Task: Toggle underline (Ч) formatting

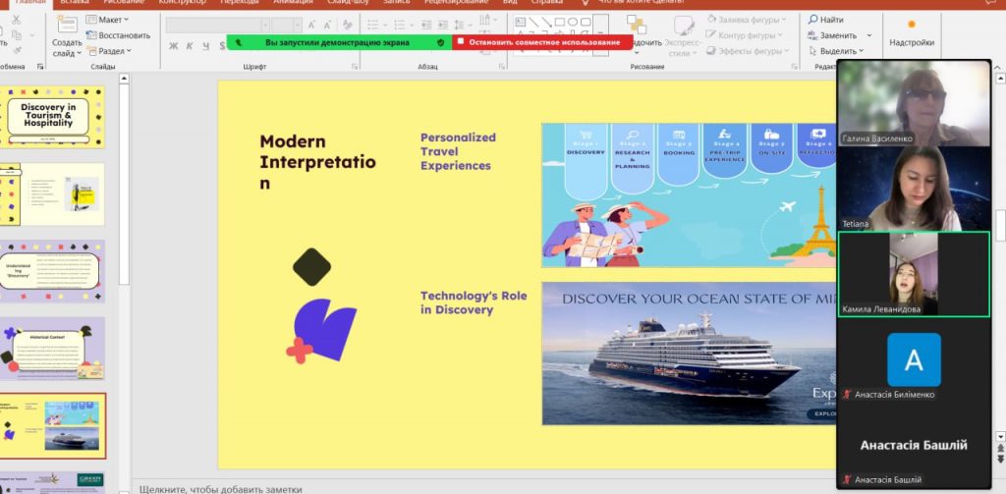Action: pyautogui.click(x=205, y=45)
